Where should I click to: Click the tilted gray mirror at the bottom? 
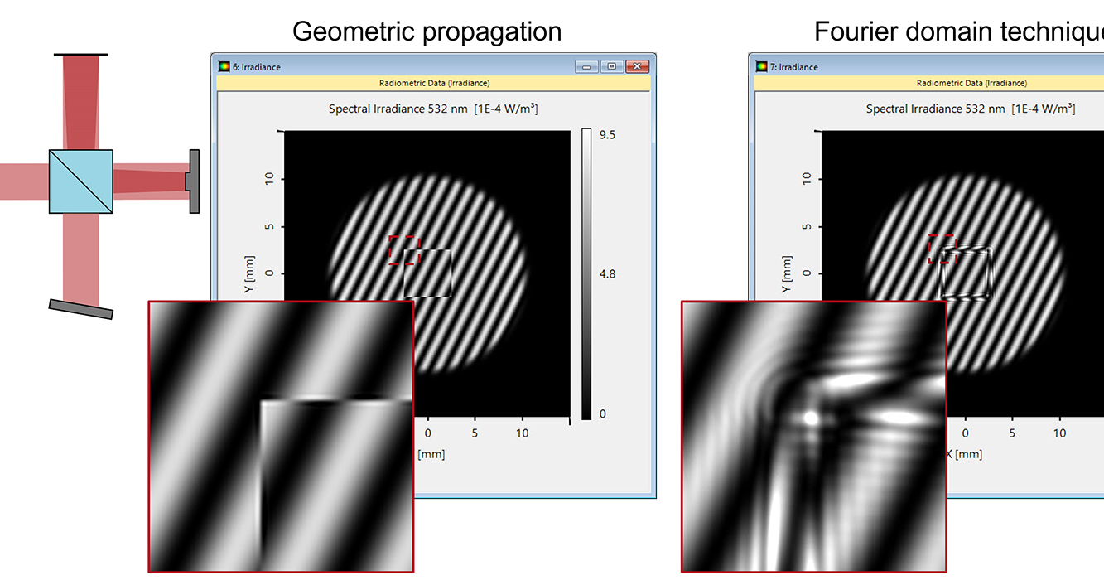80,309
